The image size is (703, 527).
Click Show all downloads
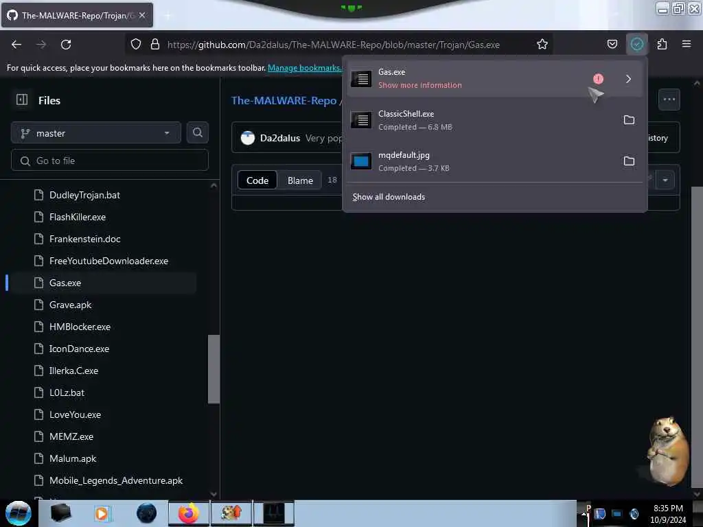click(x=389, y=197)
